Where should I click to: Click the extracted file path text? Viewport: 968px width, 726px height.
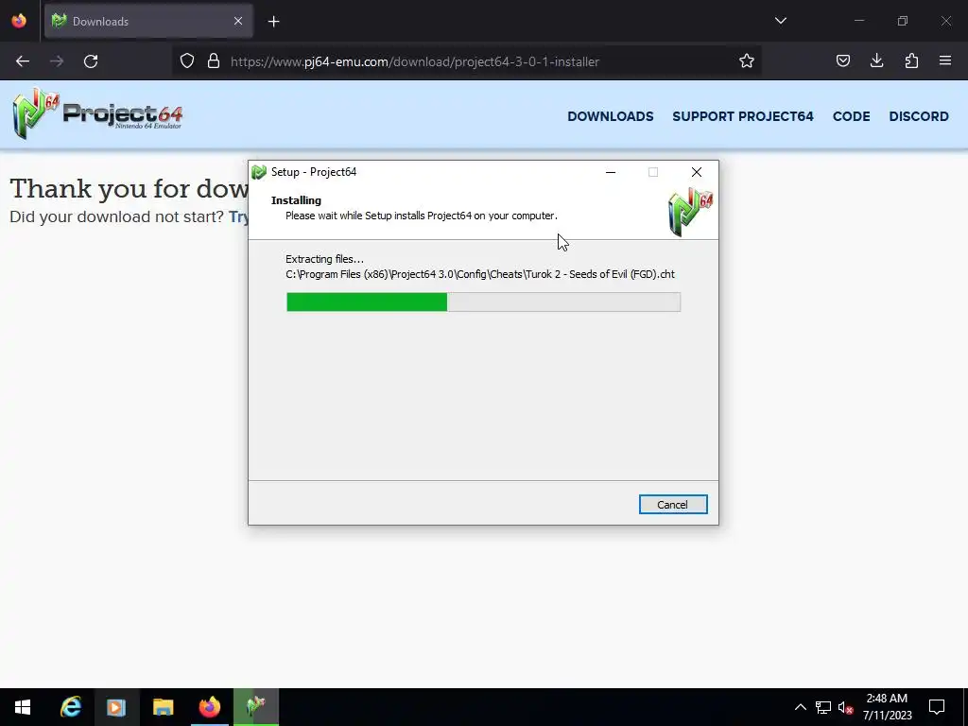[479, 274]
